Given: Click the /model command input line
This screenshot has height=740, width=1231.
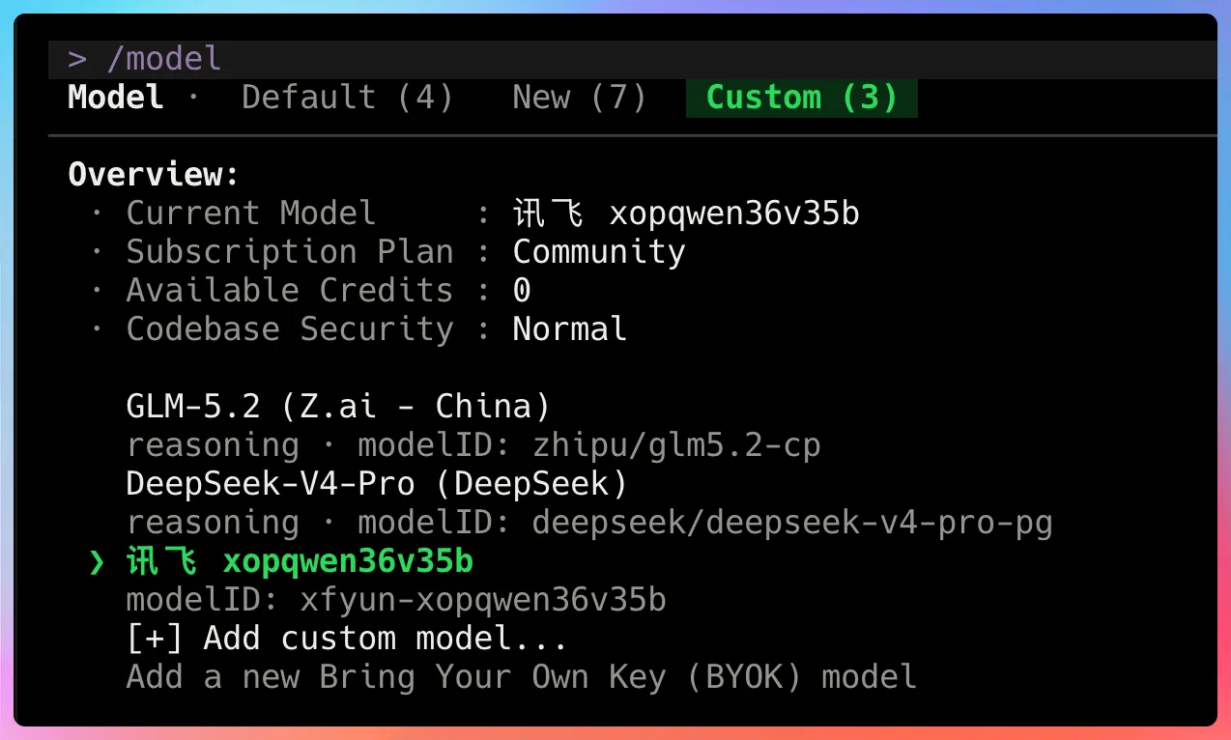Looking at the screenshot, I should coord(633,59).
